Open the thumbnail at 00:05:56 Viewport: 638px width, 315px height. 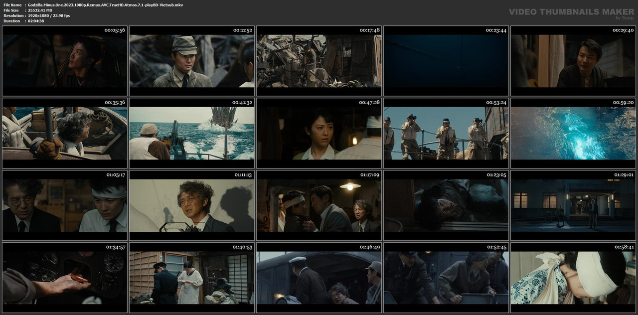(65, 61)
